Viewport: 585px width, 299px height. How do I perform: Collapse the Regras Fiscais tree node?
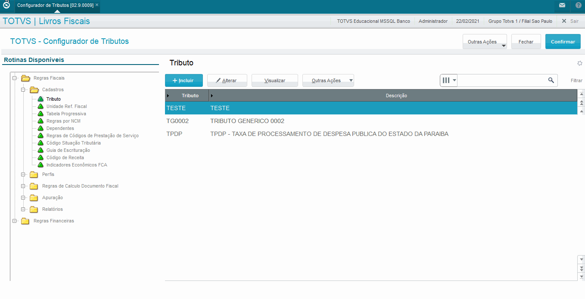click(x=15, y=78)
